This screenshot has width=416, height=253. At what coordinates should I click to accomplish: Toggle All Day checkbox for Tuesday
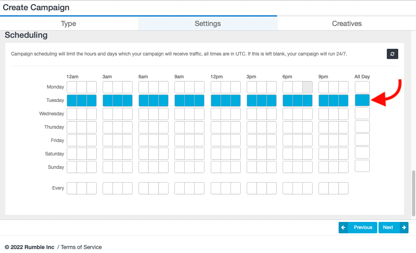362,100
